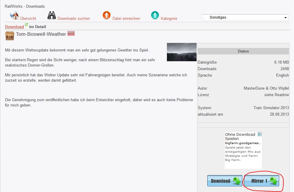Open the Übersicht link
Viewport: 294px width, 192px height.
coord(28,19)
